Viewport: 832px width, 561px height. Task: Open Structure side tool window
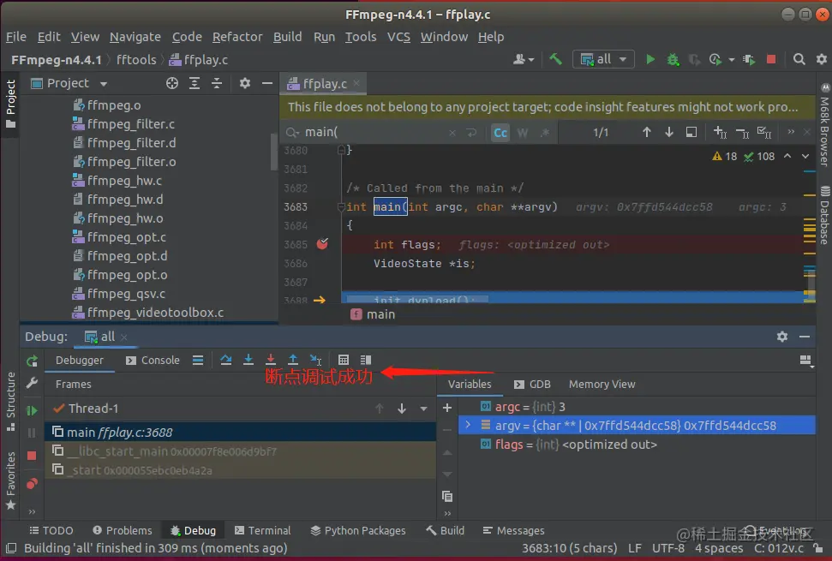(x=10, y=402)
